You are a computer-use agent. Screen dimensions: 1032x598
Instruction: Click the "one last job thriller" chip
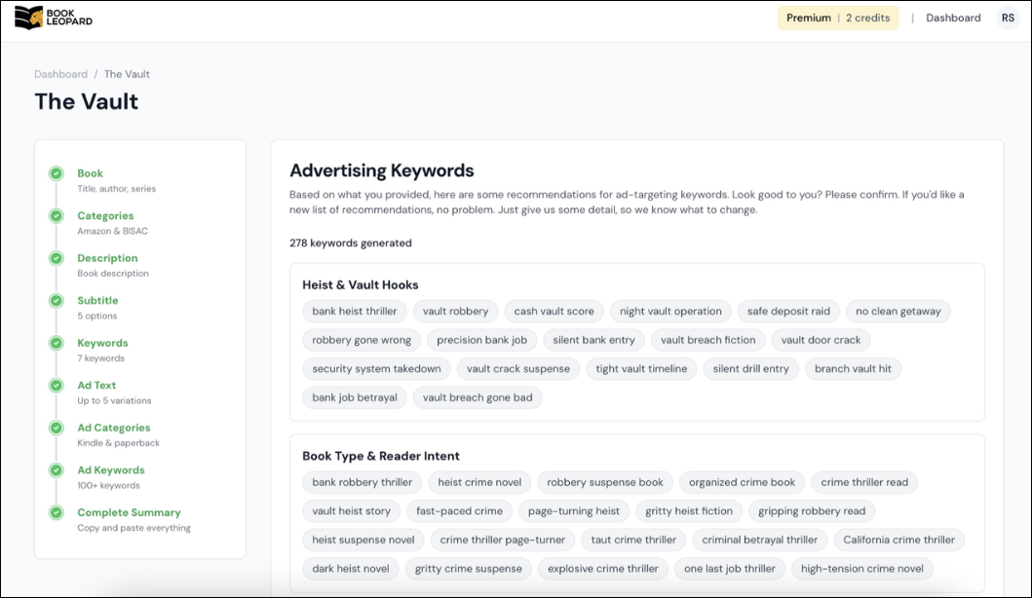click(729, 569)
